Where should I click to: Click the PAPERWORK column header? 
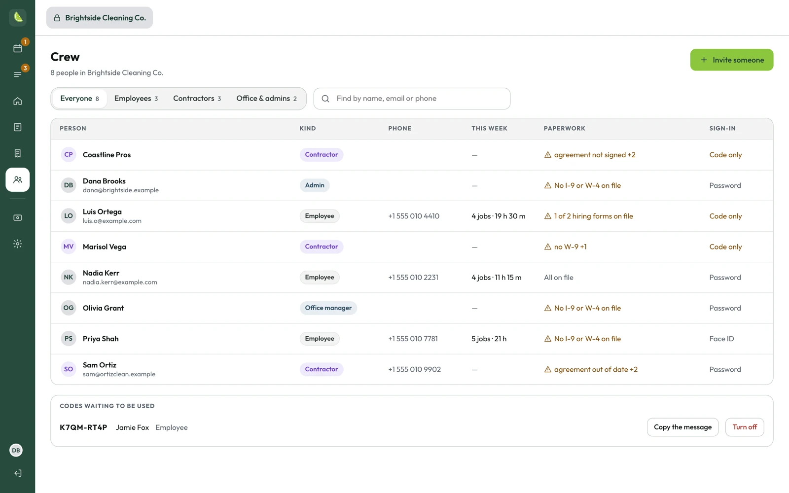pyautogui.click(x=564, y=128)
